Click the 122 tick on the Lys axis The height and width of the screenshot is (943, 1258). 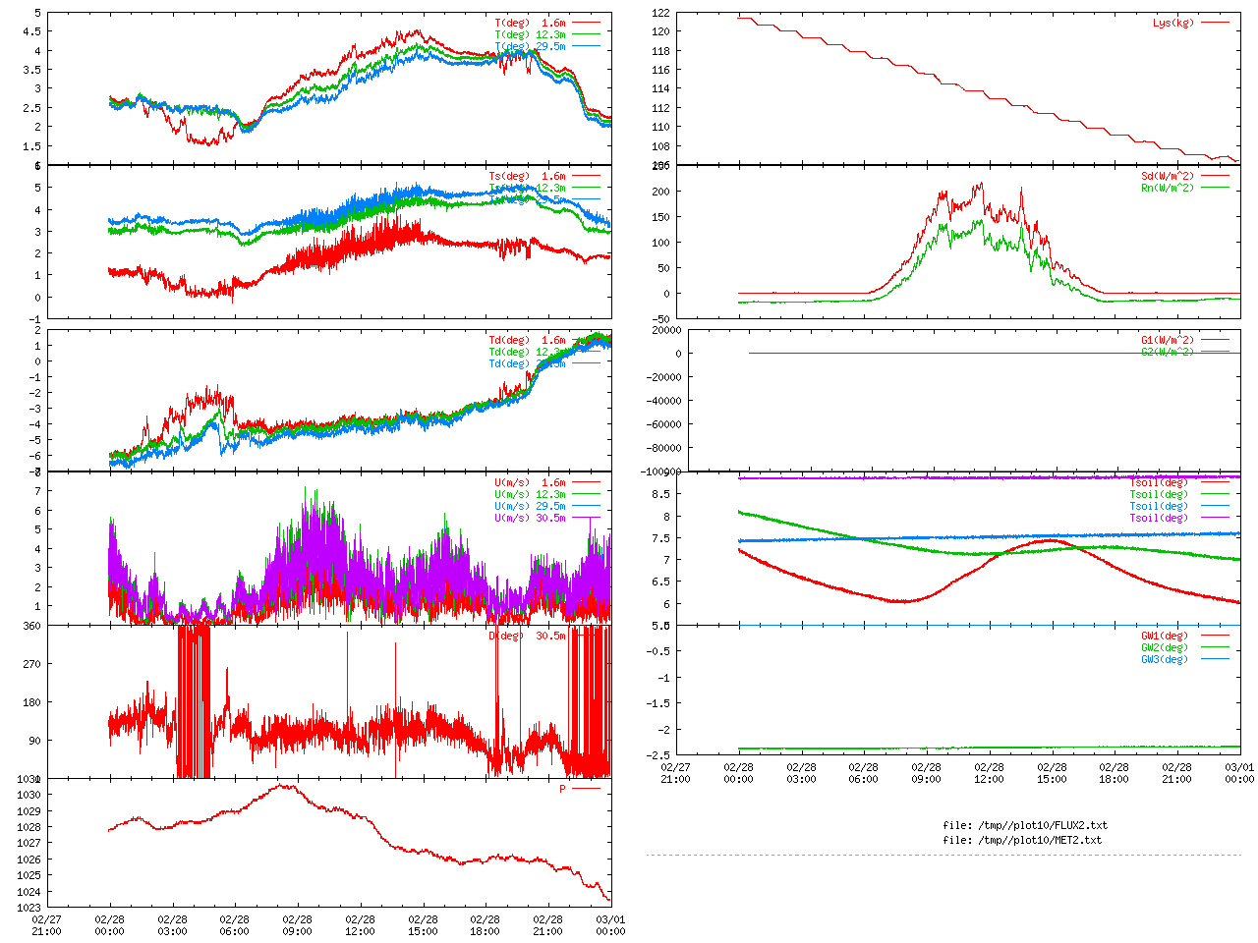[660, 14]
